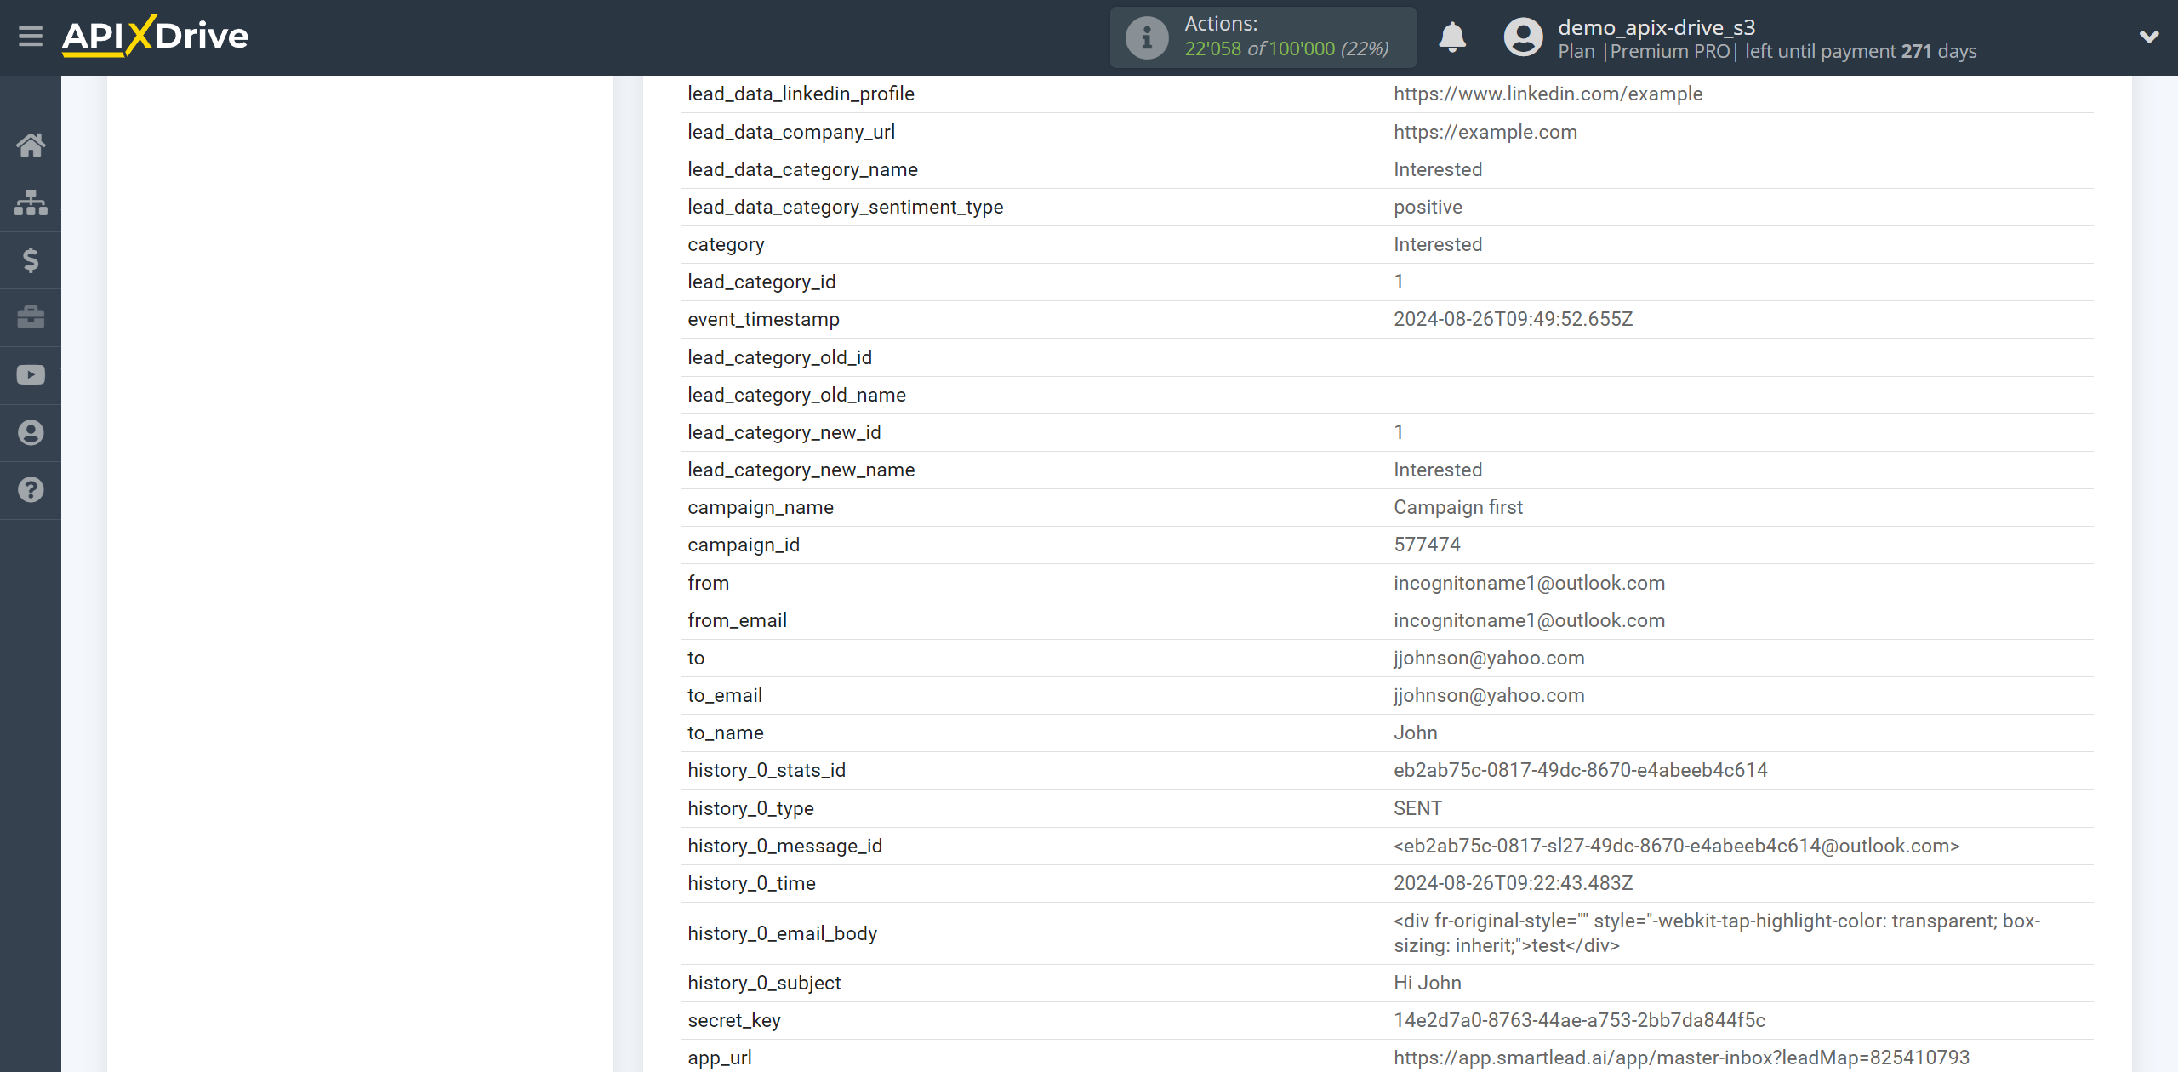Screen dimensions: 2178x1072
Task: Open the YouTube video tutorials icon
Action: coord(31,375)
